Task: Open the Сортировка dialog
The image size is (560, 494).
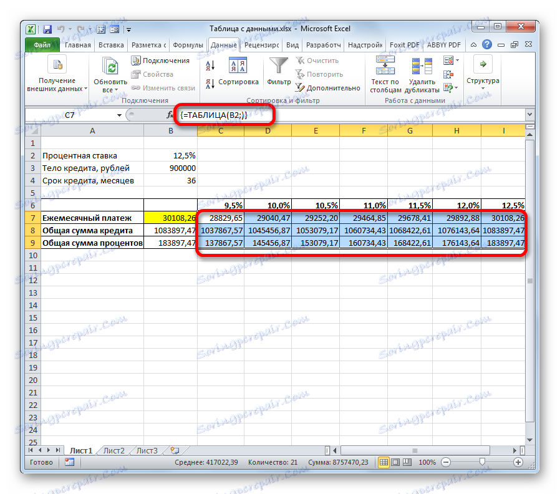Action: (x=238, y=72)
